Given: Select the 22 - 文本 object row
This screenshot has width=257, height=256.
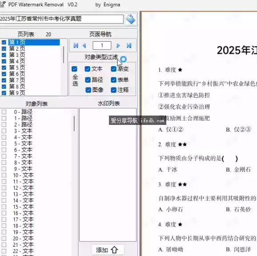Looking at the screenshot, I should 23,251.
